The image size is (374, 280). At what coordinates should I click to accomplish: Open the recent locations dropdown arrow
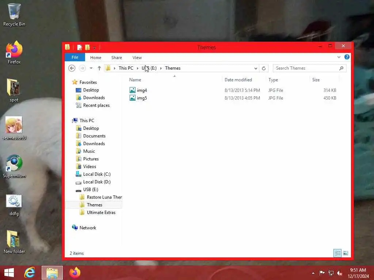click(x=91, y=68)
